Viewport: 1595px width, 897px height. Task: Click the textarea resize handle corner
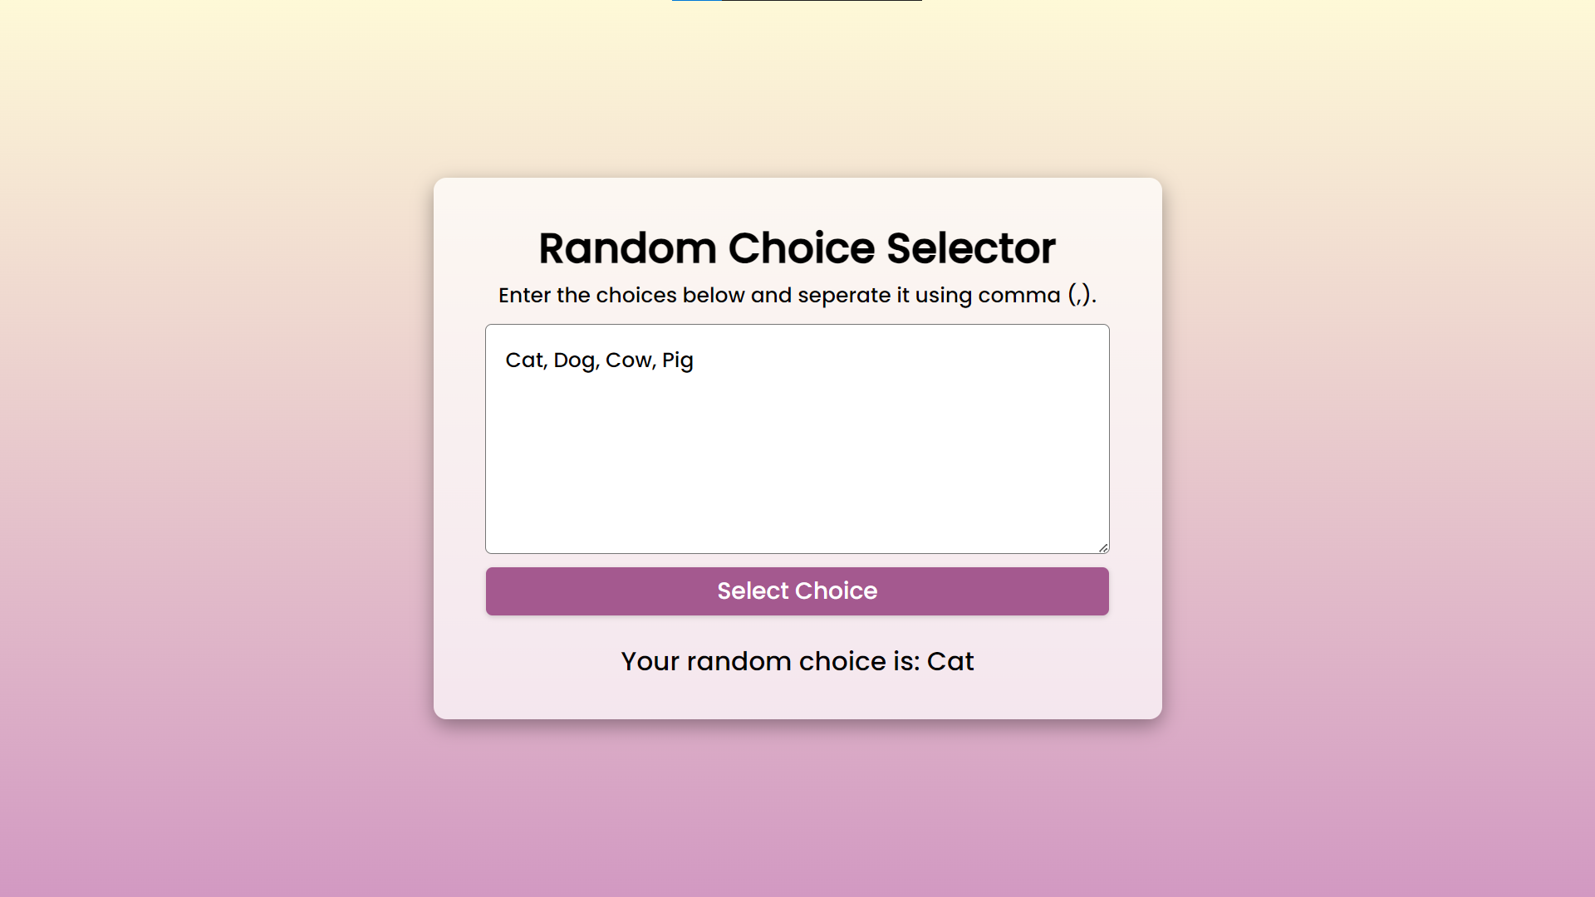click(x=1103, y=547)
